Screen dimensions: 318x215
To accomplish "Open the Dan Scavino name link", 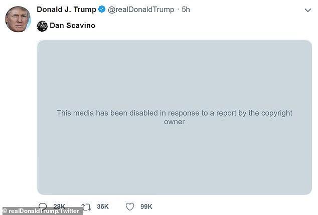I will click(x=72, y=26).
